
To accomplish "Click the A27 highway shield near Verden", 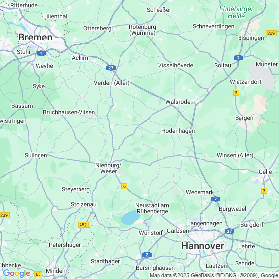I will point(111,68).
